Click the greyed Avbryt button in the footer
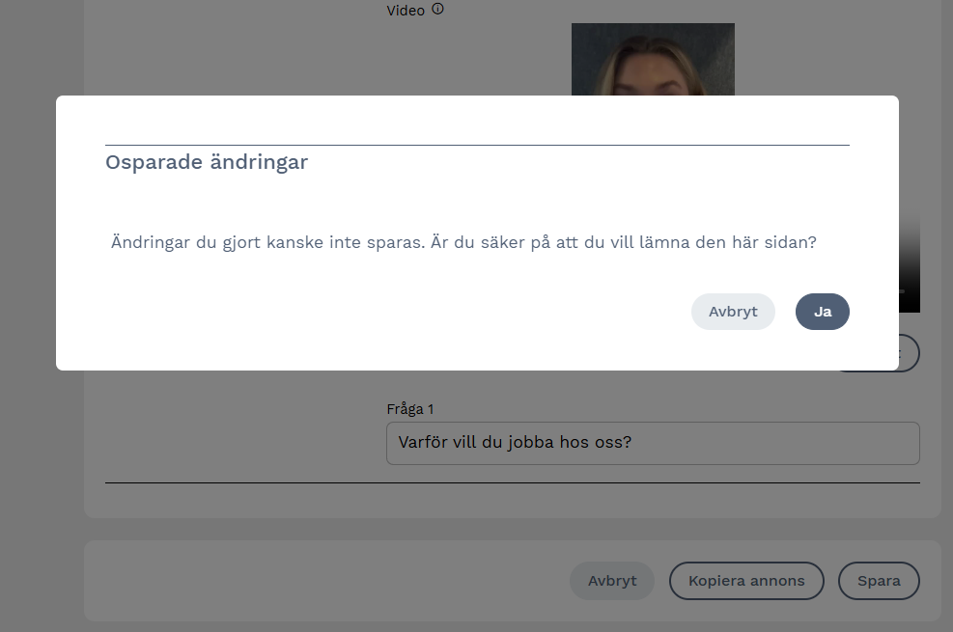This screenshot has width=953, height=632. 612,581
